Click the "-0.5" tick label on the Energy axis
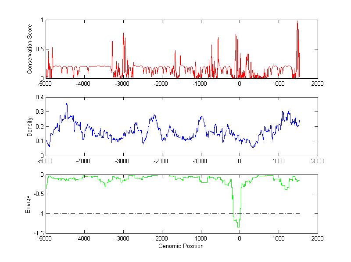351x262 pixels. [38, 194]
